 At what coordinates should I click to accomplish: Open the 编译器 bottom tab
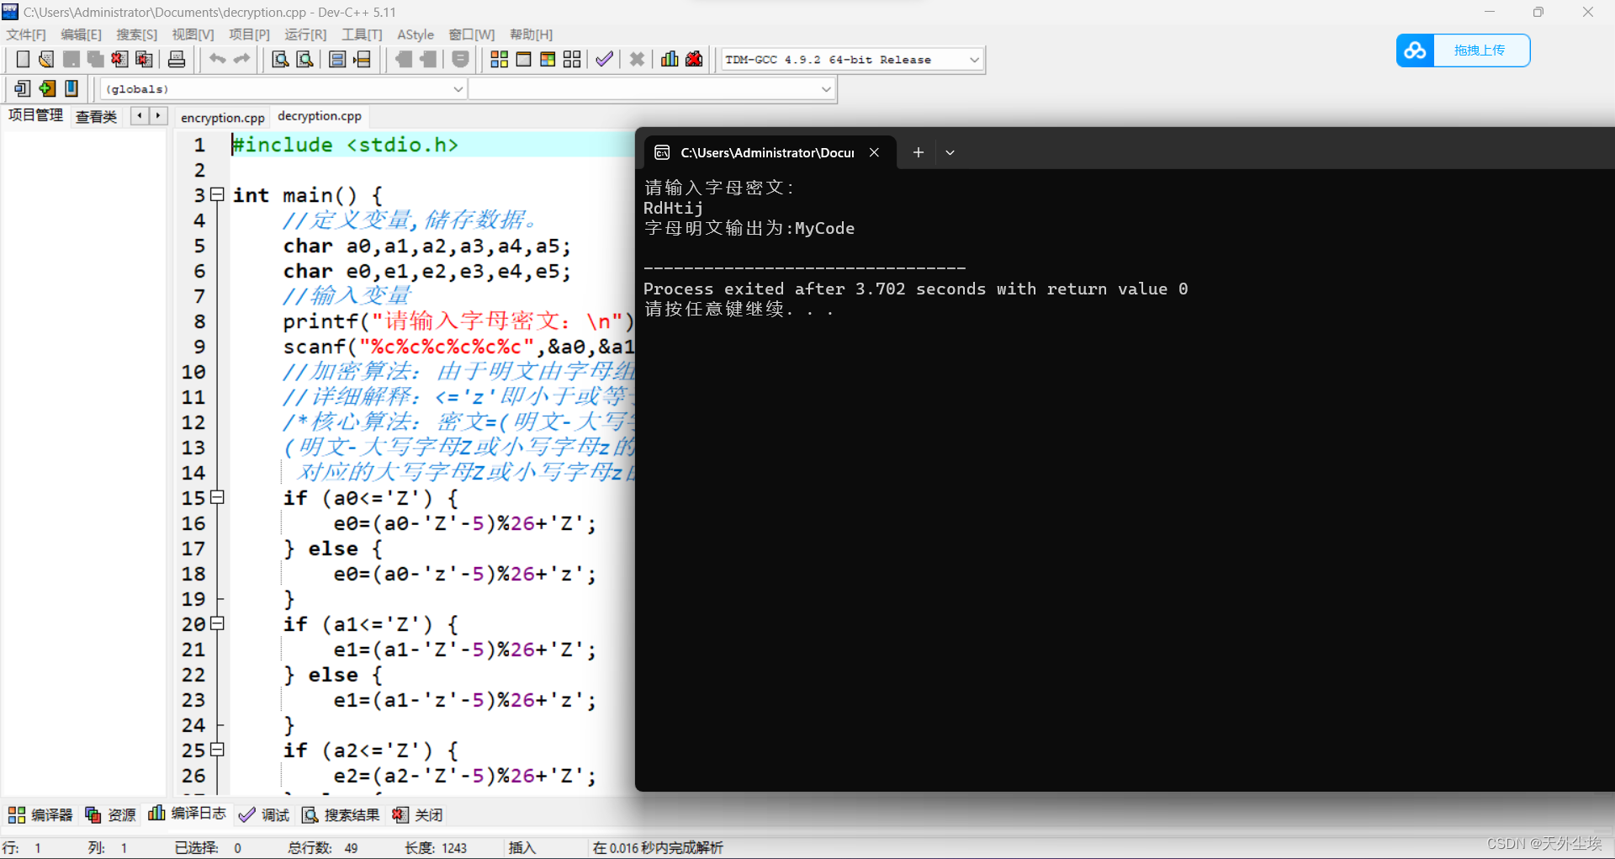(40, 814)
